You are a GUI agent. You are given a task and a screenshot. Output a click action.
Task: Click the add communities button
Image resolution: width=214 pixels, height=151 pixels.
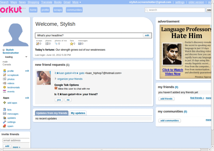(170, 121)
